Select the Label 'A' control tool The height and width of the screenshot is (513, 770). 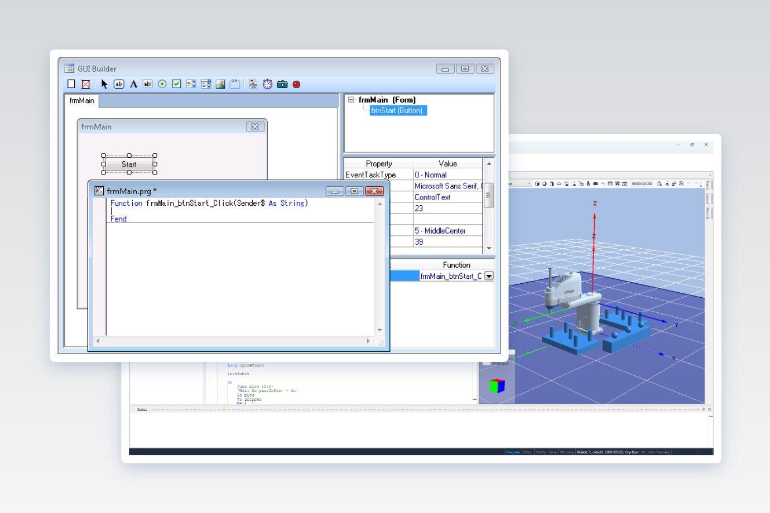(133, 84)
